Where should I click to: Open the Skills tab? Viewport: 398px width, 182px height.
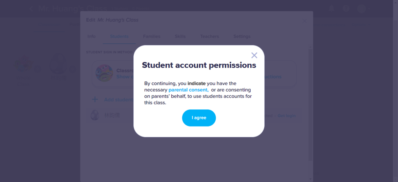click(180, 36)
